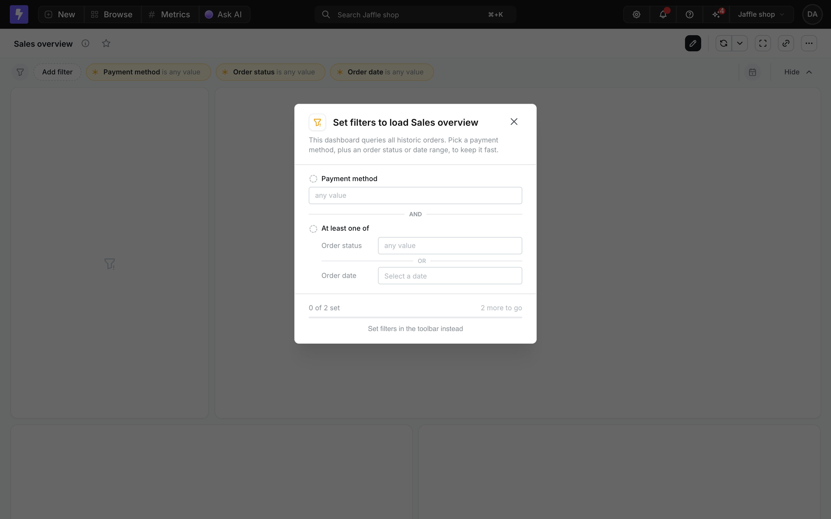Click the yellow filter icon in dialog header
The height and width of the screenshot is (519, 831).
pyautogui.click(x=317, y=123)
